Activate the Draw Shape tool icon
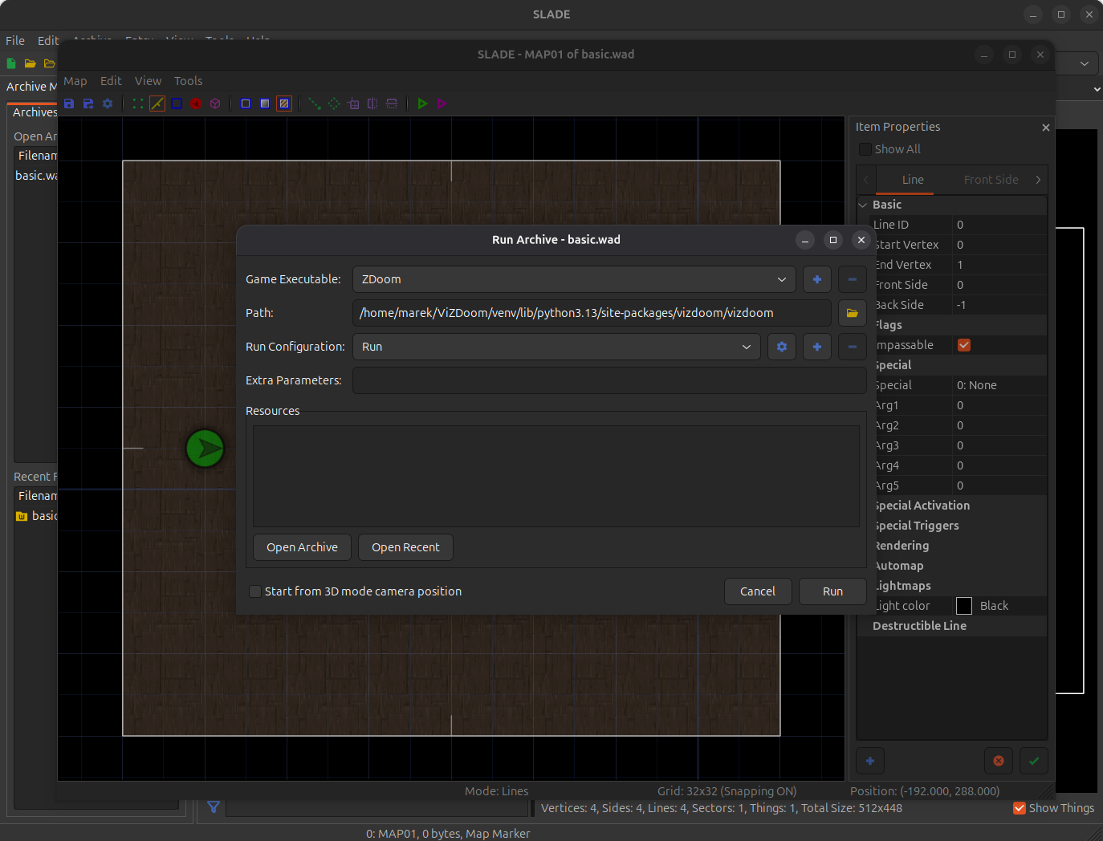The image size is (1103, 841). coord(334,104)
